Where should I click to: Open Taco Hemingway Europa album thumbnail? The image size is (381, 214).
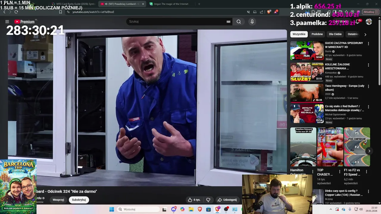click(307, 93)
